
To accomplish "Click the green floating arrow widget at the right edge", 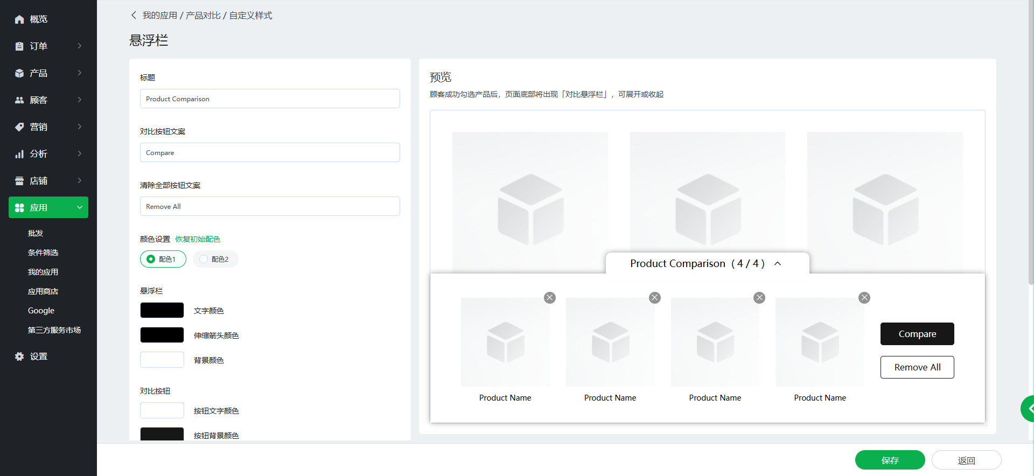I will [1028, 409].
